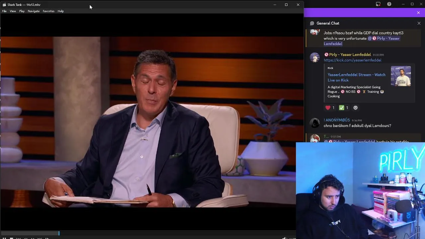This screenshot has width=425, height=239.
Task: Click the mention in the GDP message
Action: click(362, 41)
